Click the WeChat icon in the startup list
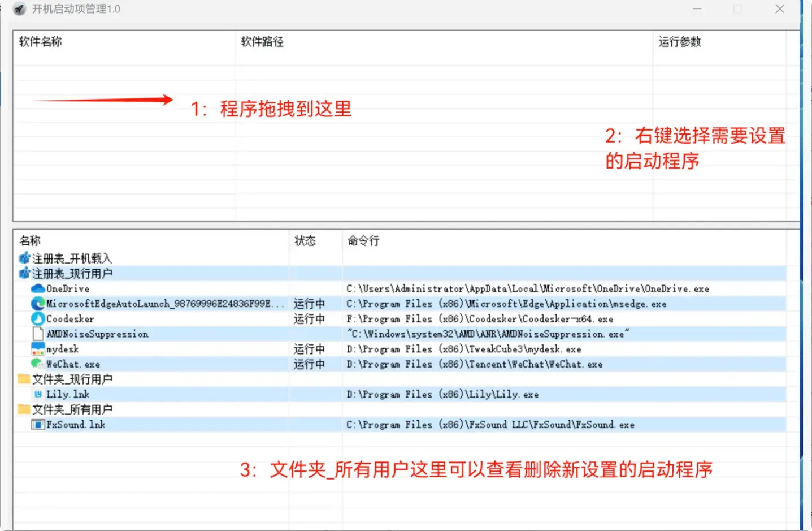Screen dimensions: 812x531 pos(37,364)
